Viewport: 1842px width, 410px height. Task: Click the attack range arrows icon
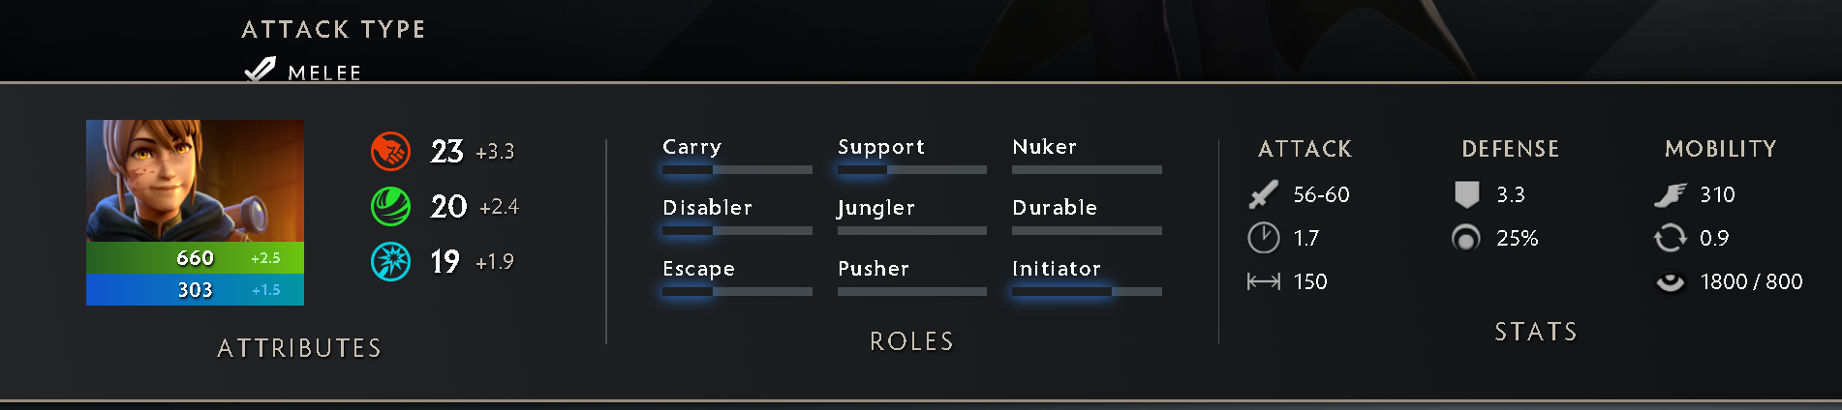pos(1263,281)
